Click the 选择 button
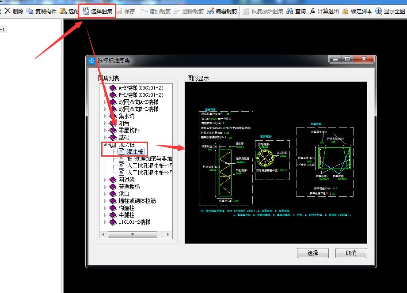 (x=313, y=253)
